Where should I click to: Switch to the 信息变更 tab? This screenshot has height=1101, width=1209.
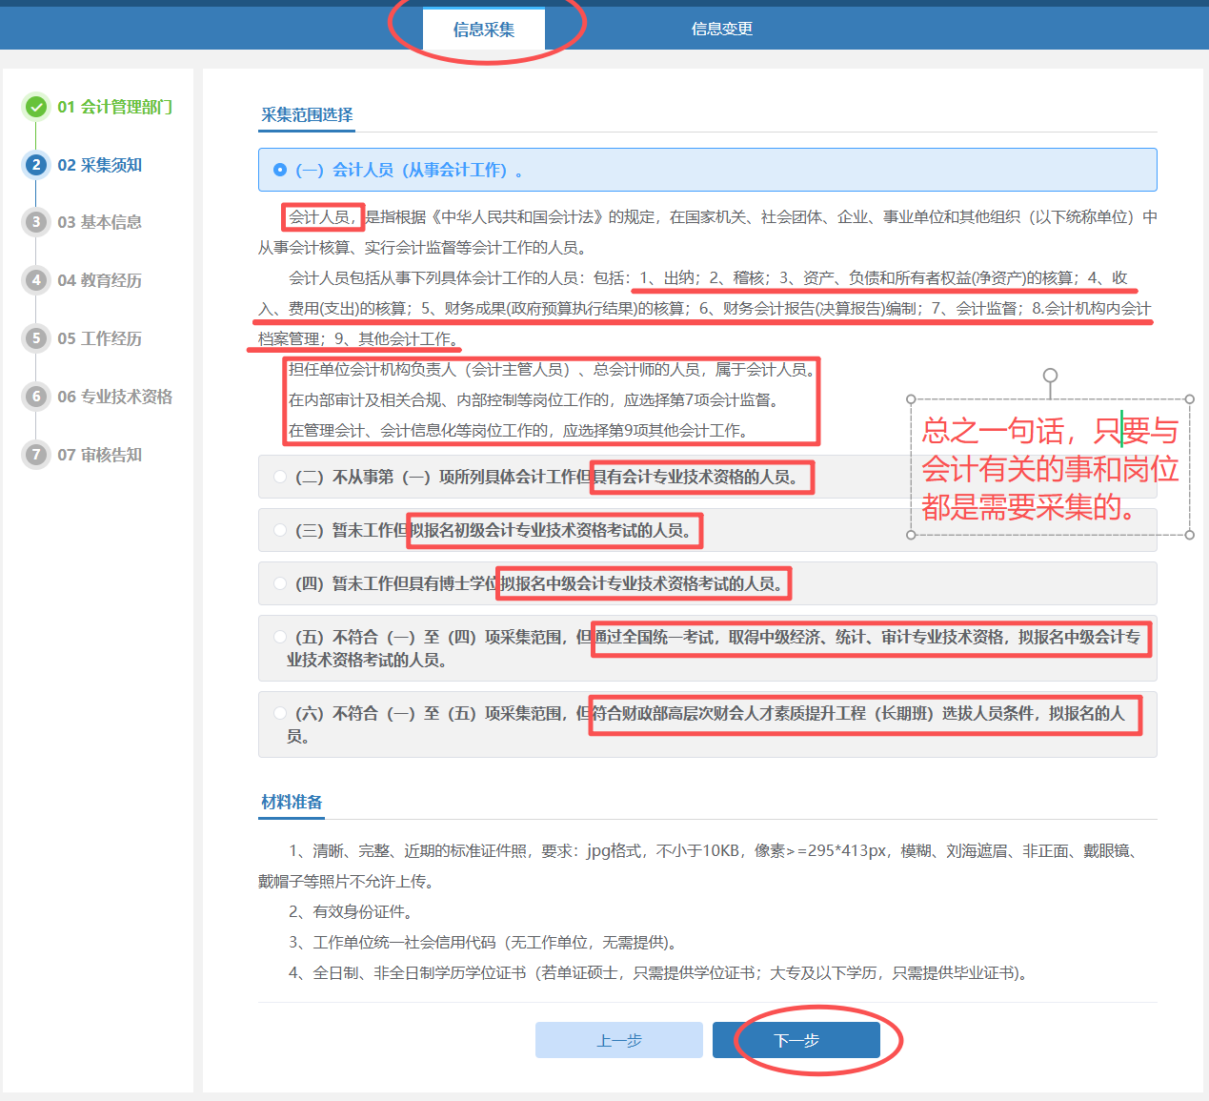(721, 30)
